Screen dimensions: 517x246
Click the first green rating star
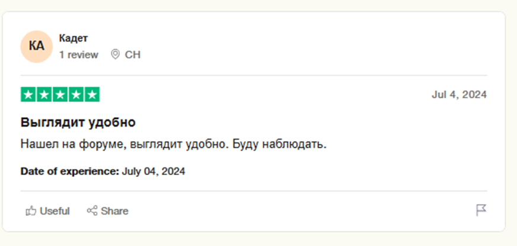click(28, 95)
